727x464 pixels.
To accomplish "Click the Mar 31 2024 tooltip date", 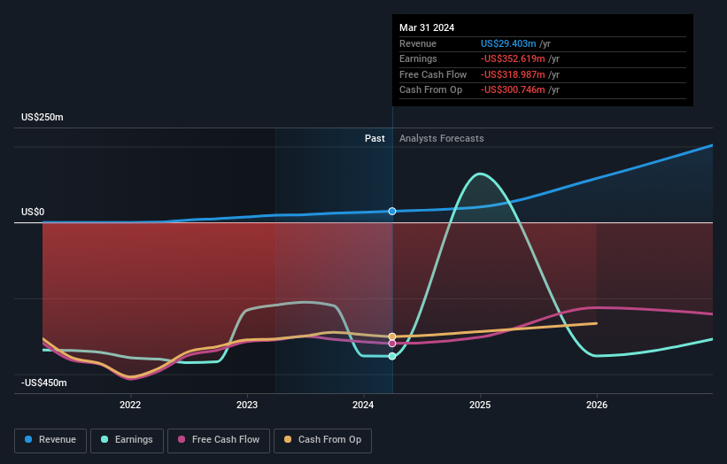I will [427, 27].
